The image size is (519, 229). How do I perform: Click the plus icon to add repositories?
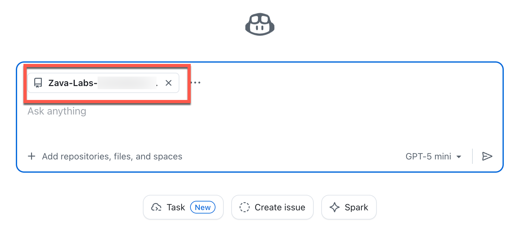point(32,156)
